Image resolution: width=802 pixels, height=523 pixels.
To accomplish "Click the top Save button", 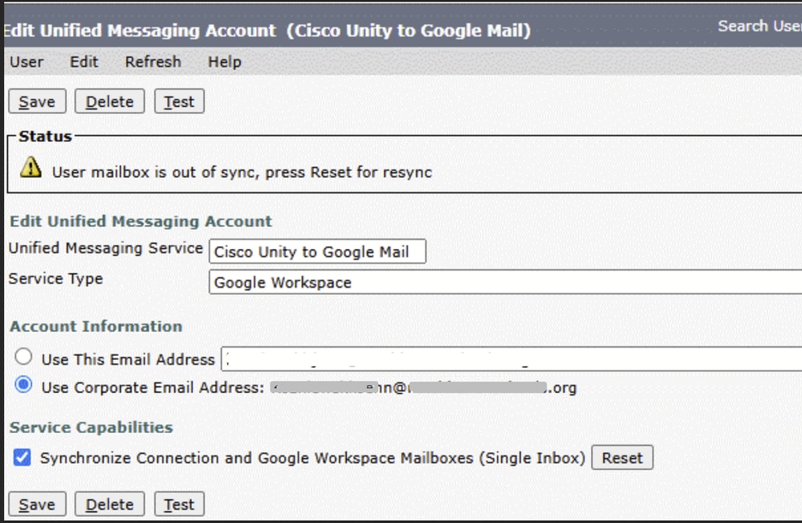I will [x=37, y=101].
